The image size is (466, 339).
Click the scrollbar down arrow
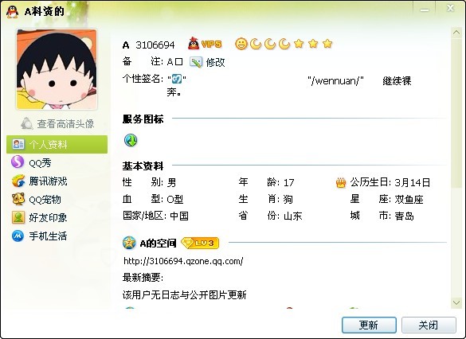point(456,302)
